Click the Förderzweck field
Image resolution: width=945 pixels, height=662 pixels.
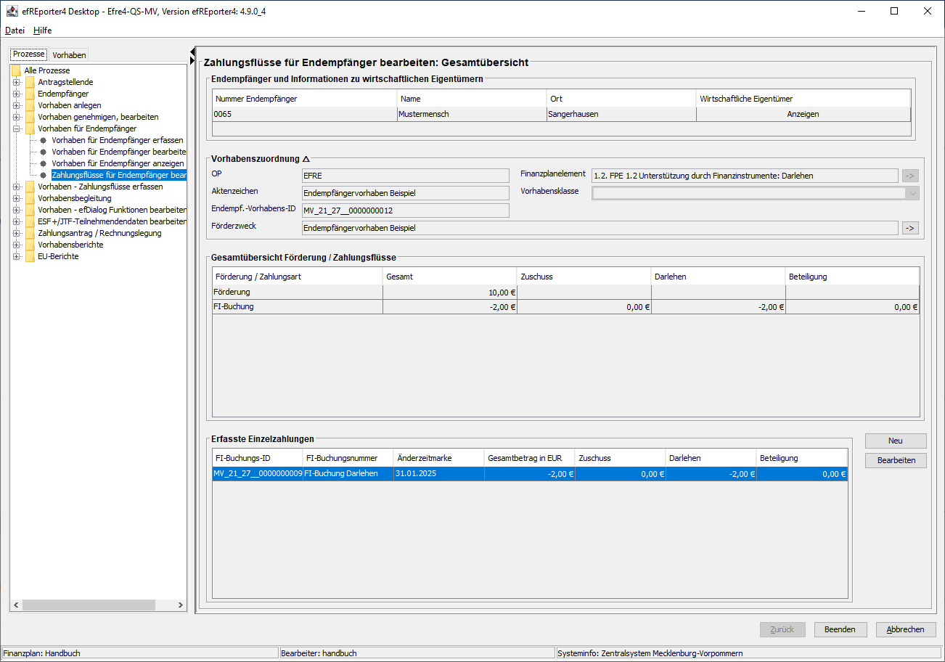tap(600, 228)
